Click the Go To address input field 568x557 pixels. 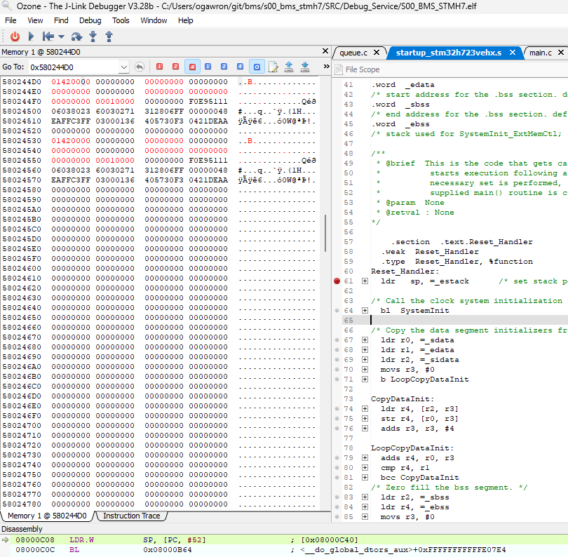click(x=74, y=67)
